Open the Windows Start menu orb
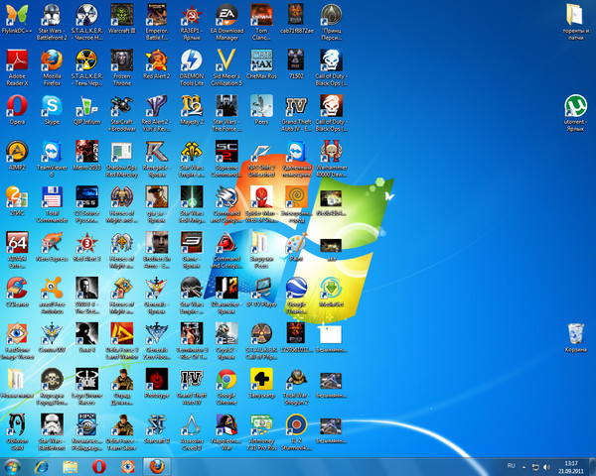The width and height of the screenshot is (596, 476). tap(12, 466)
